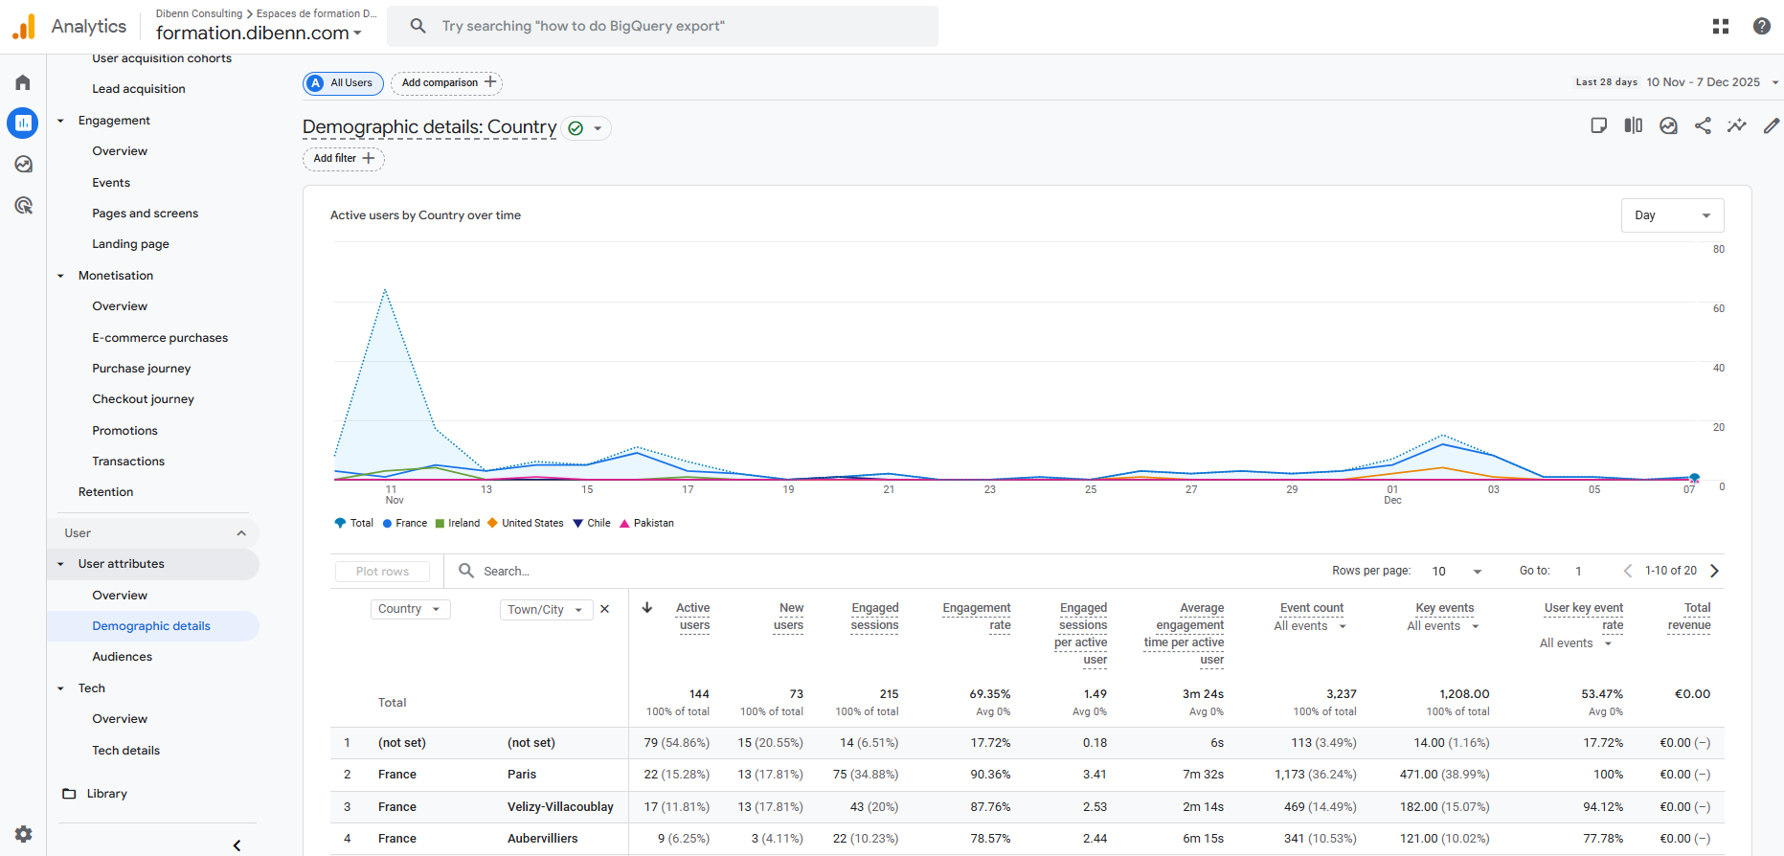This screenshot has height=856, width=1784.
Task: Click the Home icon in sidebar
Action: pyautogui.click(x=23, y=82)
